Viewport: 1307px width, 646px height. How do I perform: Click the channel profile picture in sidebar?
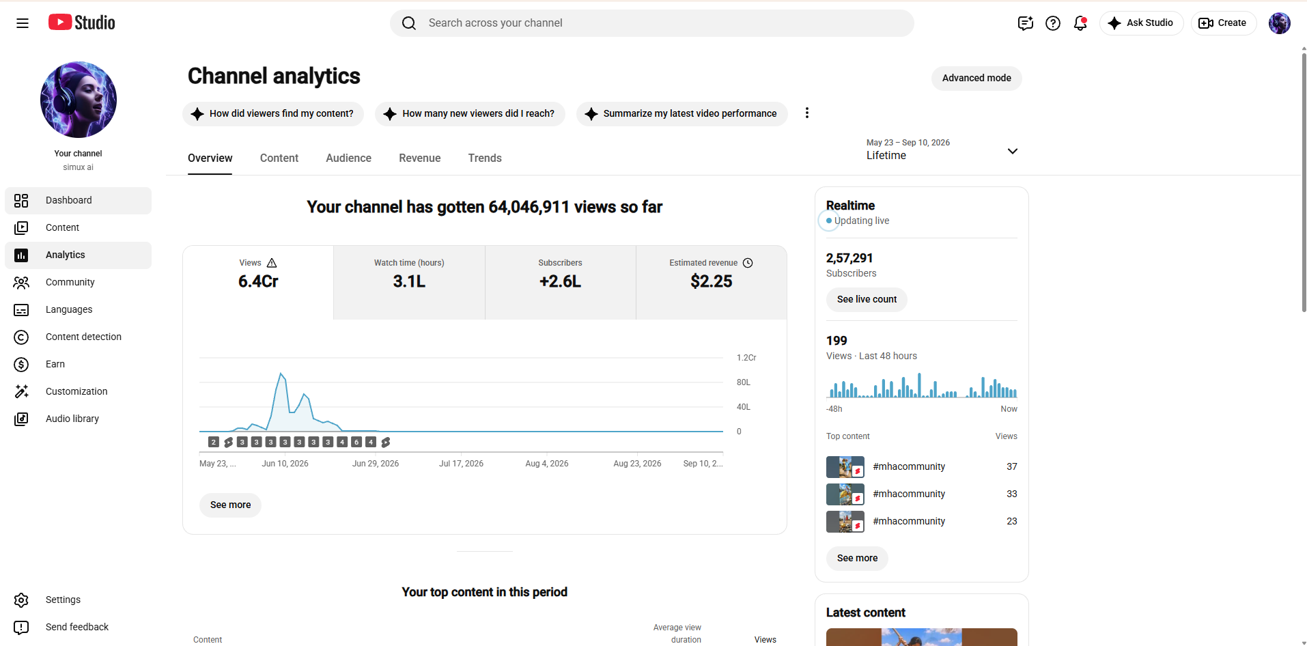(79, 100)
